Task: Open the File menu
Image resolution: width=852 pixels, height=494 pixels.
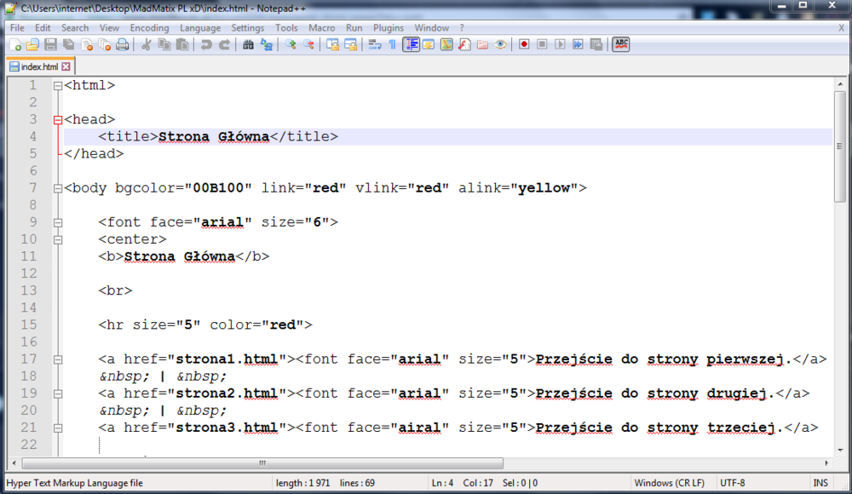Action: 17,28
